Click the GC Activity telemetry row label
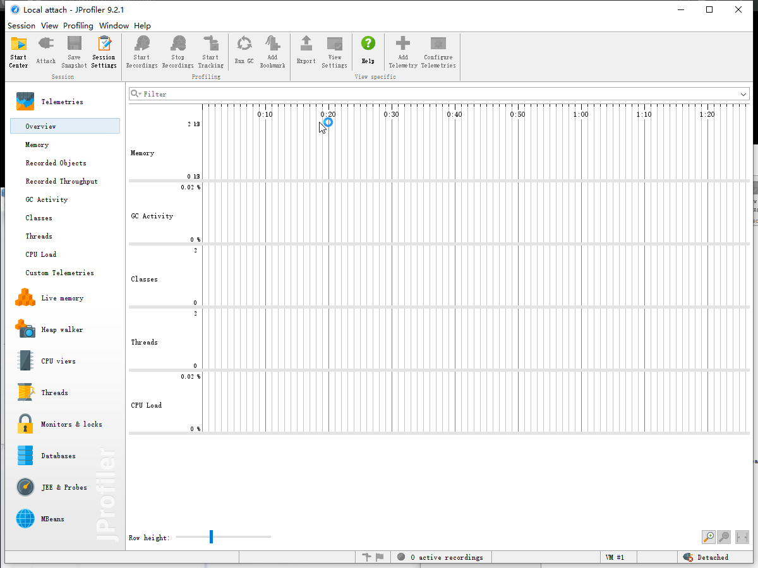 point(152,216)
